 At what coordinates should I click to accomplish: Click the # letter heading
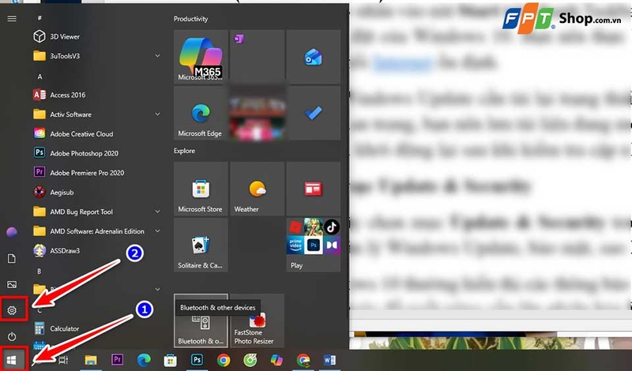pyautogui.click(x=39, y=17)
